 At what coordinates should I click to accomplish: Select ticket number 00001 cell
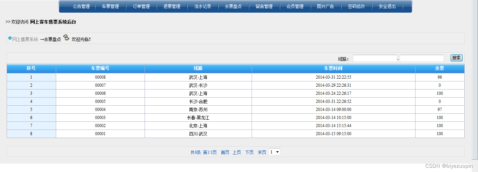pos(100,134)
